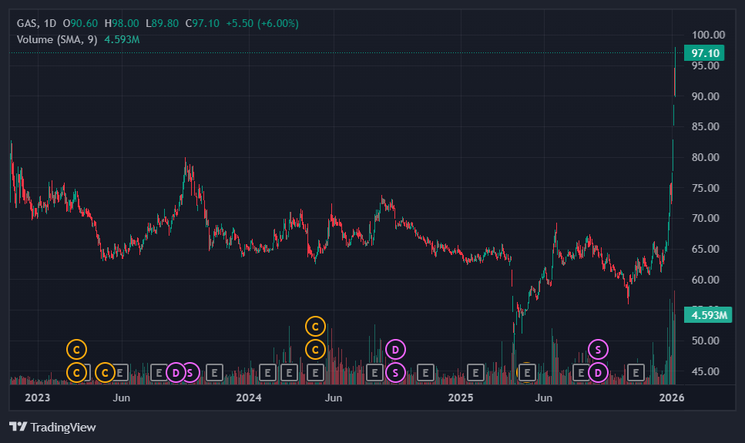Image resolution: width=745 pixels, height=443 pixels.
Task: Click the topmost orange C marker stacked before Jun 2024
Action: 315,327
